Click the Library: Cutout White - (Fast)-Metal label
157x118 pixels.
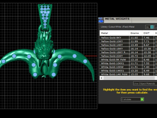(118, 27)
